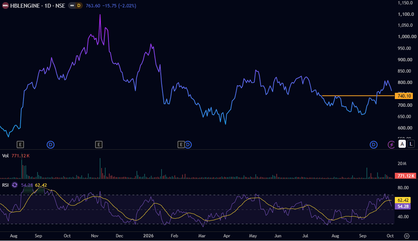418x241 pixels.
Task: Open the HBLENGINE · 1D · NSE symbol title
Action: point(38,6)
